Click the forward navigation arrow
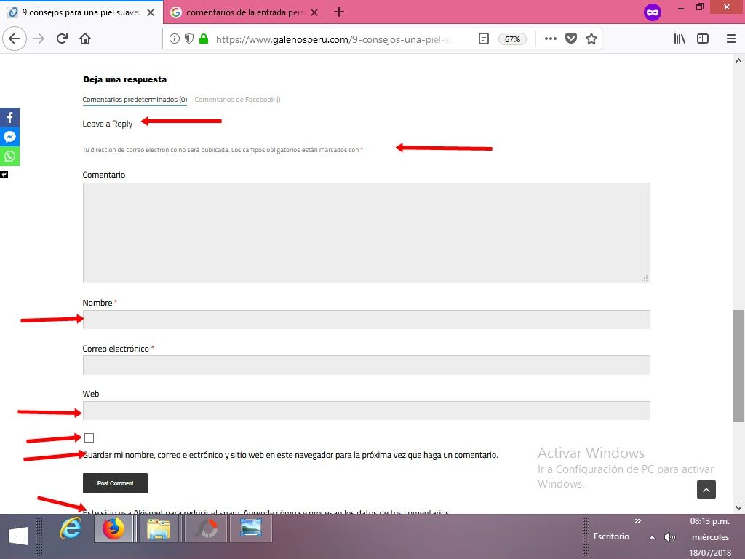 coord(39,39)
